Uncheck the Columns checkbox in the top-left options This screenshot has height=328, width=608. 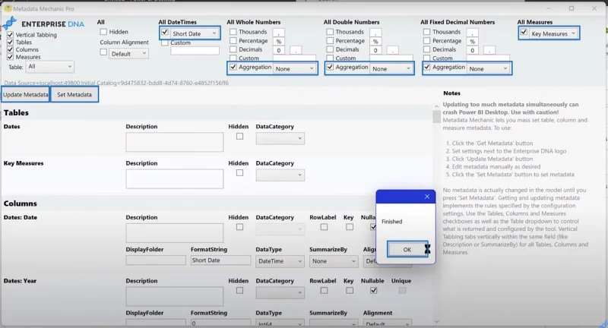[11, 49]
